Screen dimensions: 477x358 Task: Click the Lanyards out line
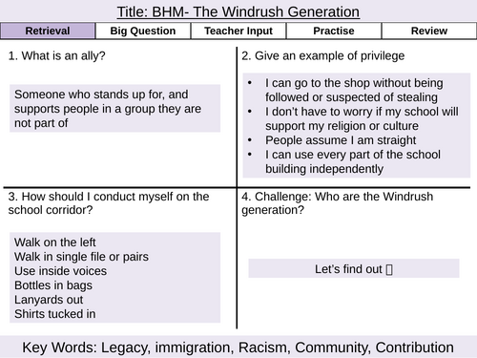tap(49, 300)
